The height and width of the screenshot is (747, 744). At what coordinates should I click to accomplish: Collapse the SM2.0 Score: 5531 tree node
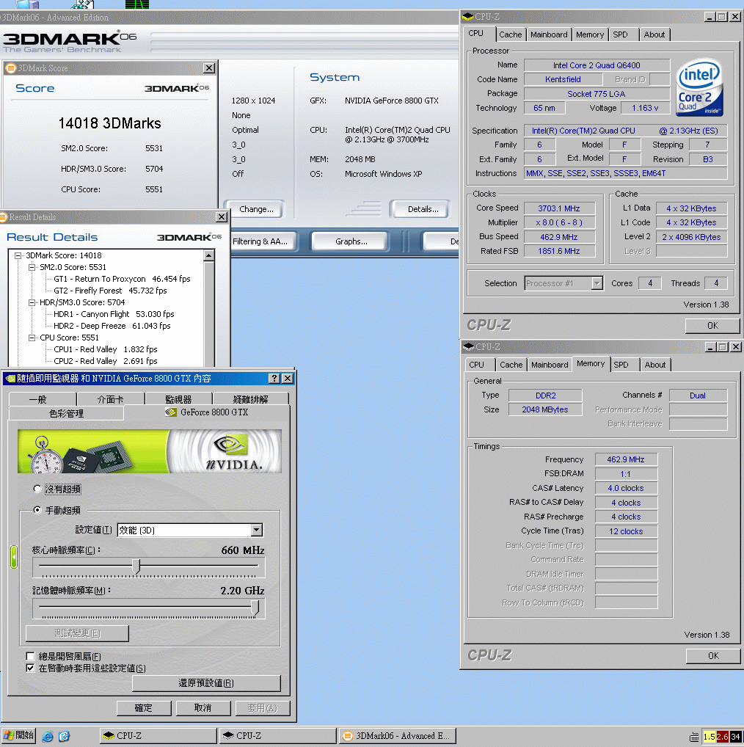[32, 267]
